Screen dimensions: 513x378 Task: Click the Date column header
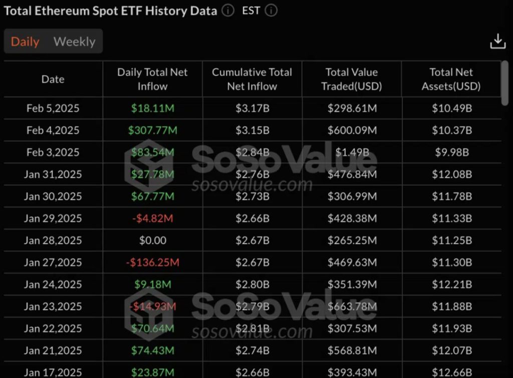(53, 79)
